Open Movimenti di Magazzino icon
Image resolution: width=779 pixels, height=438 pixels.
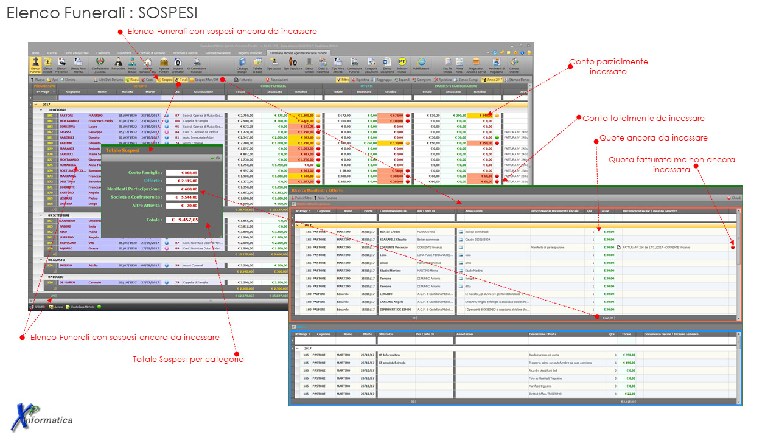click(x=497, y=66)
